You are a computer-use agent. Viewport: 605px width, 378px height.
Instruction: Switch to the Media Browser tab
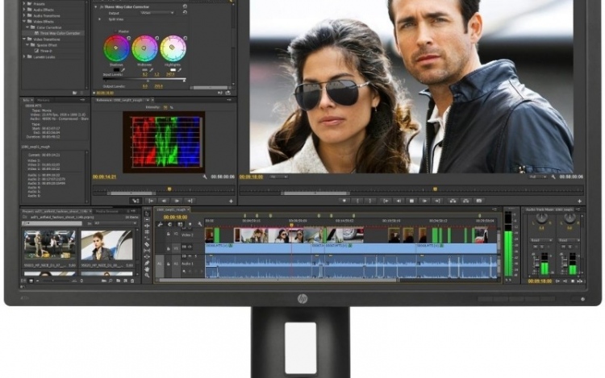point(106,210)
